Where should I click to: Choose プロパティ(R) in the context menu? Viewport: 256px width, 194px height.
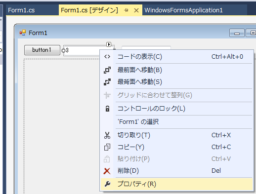click(x=176, y=184)
